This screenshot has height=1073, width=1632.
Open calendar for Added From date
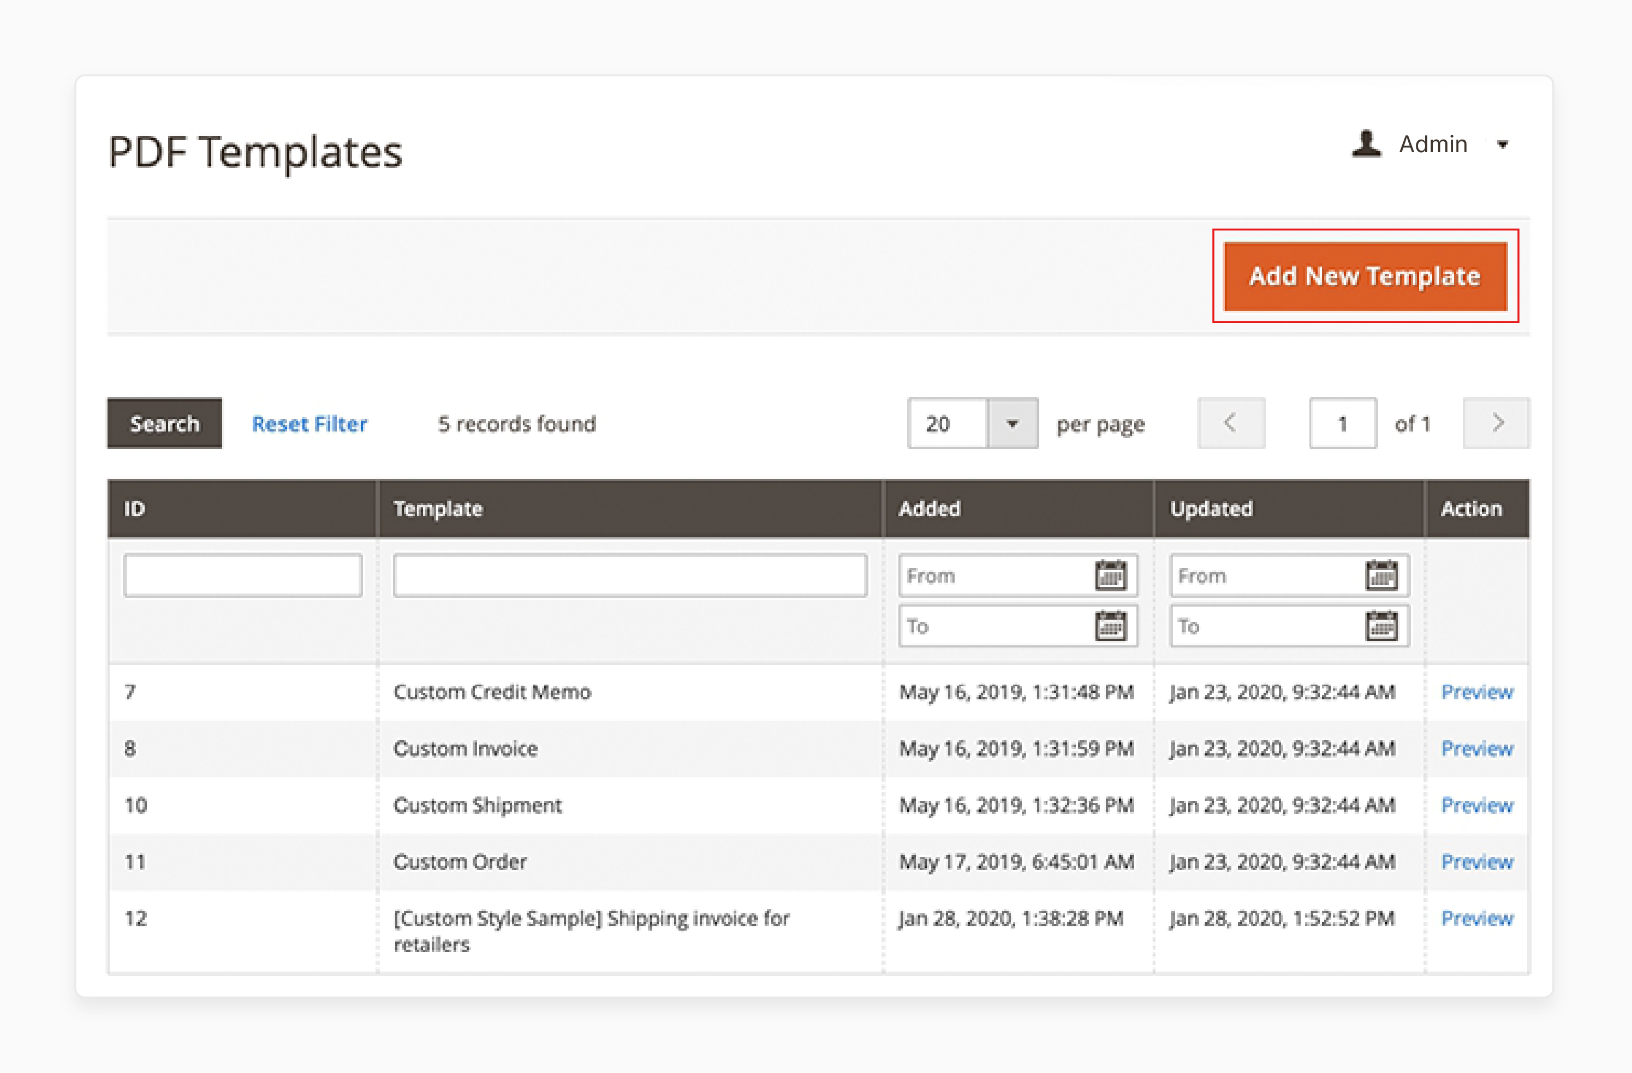pyautogui.click(x=1111, y=576)
